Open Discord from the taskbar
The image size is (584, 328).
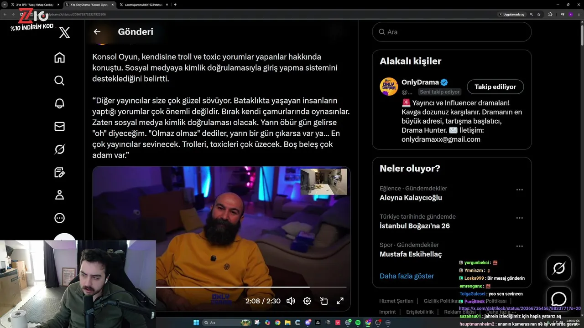[308, 323]
